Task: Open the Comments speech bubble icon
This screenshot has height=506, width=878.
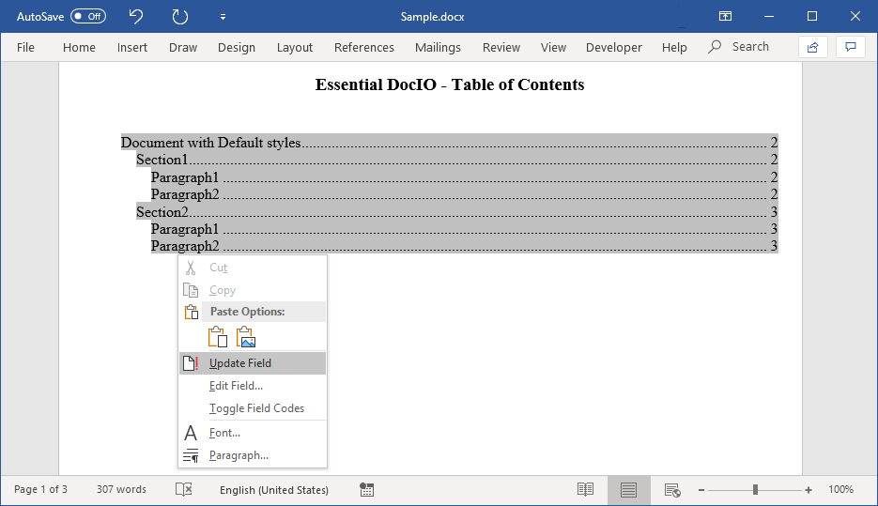Action: pyautogui.click(x=851, y=47)
